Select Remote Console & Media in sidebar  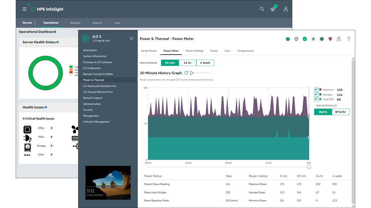[x=97, y=74]
